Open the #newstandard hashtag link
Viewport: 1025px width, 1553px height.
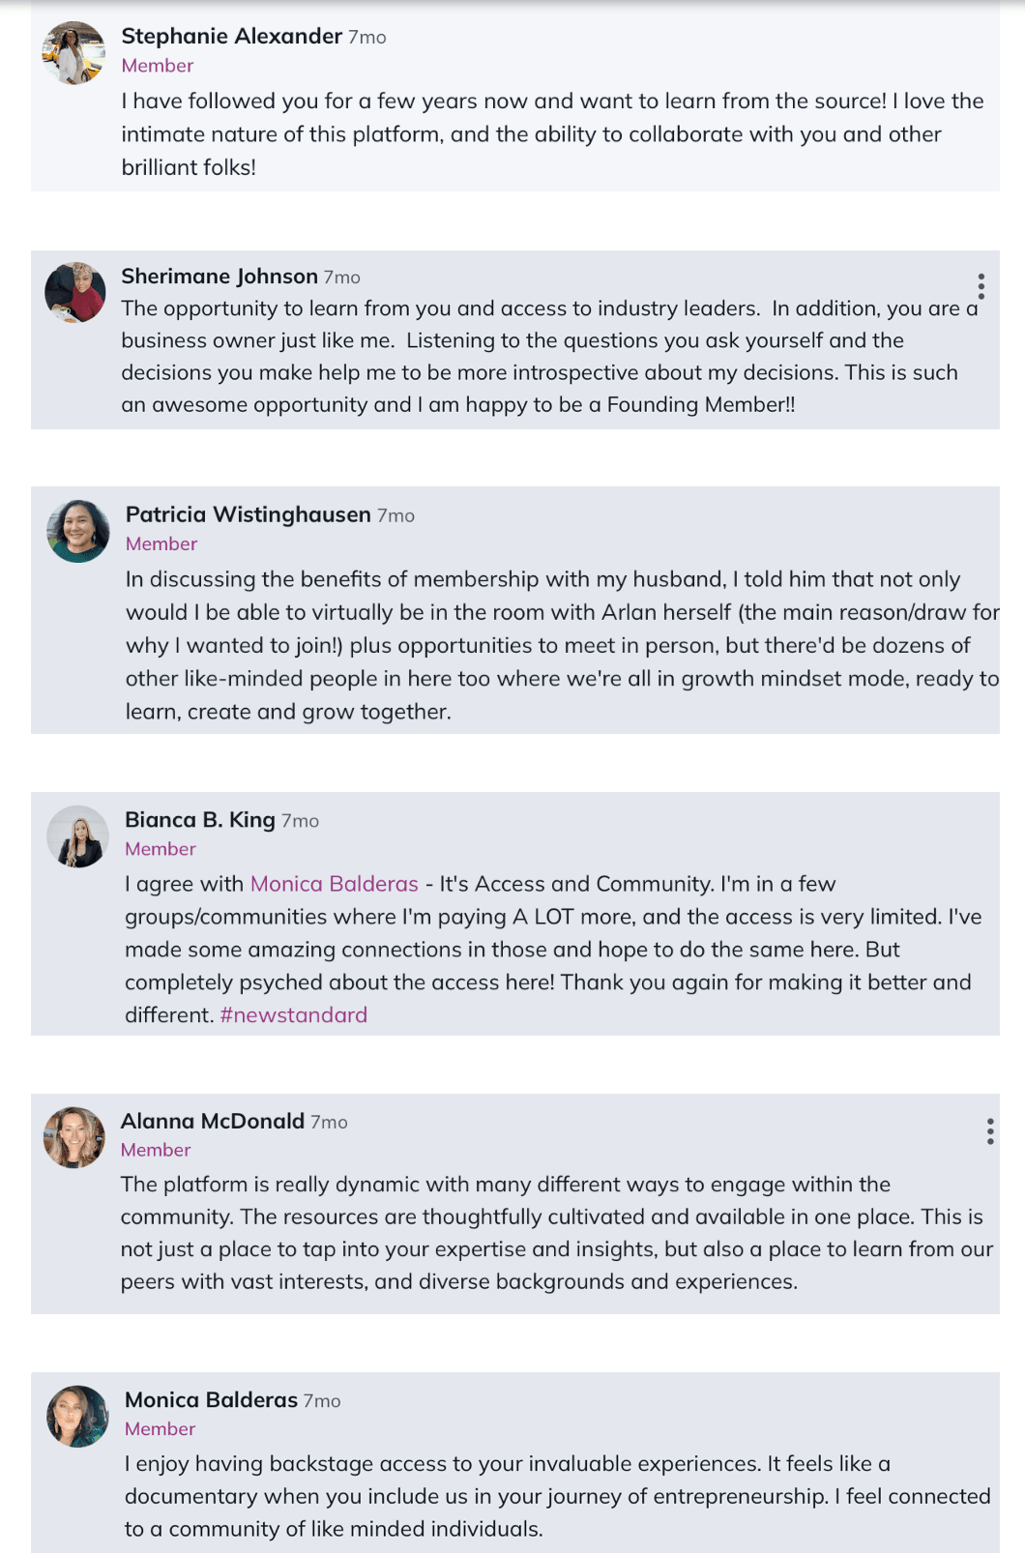[294, 1015]
